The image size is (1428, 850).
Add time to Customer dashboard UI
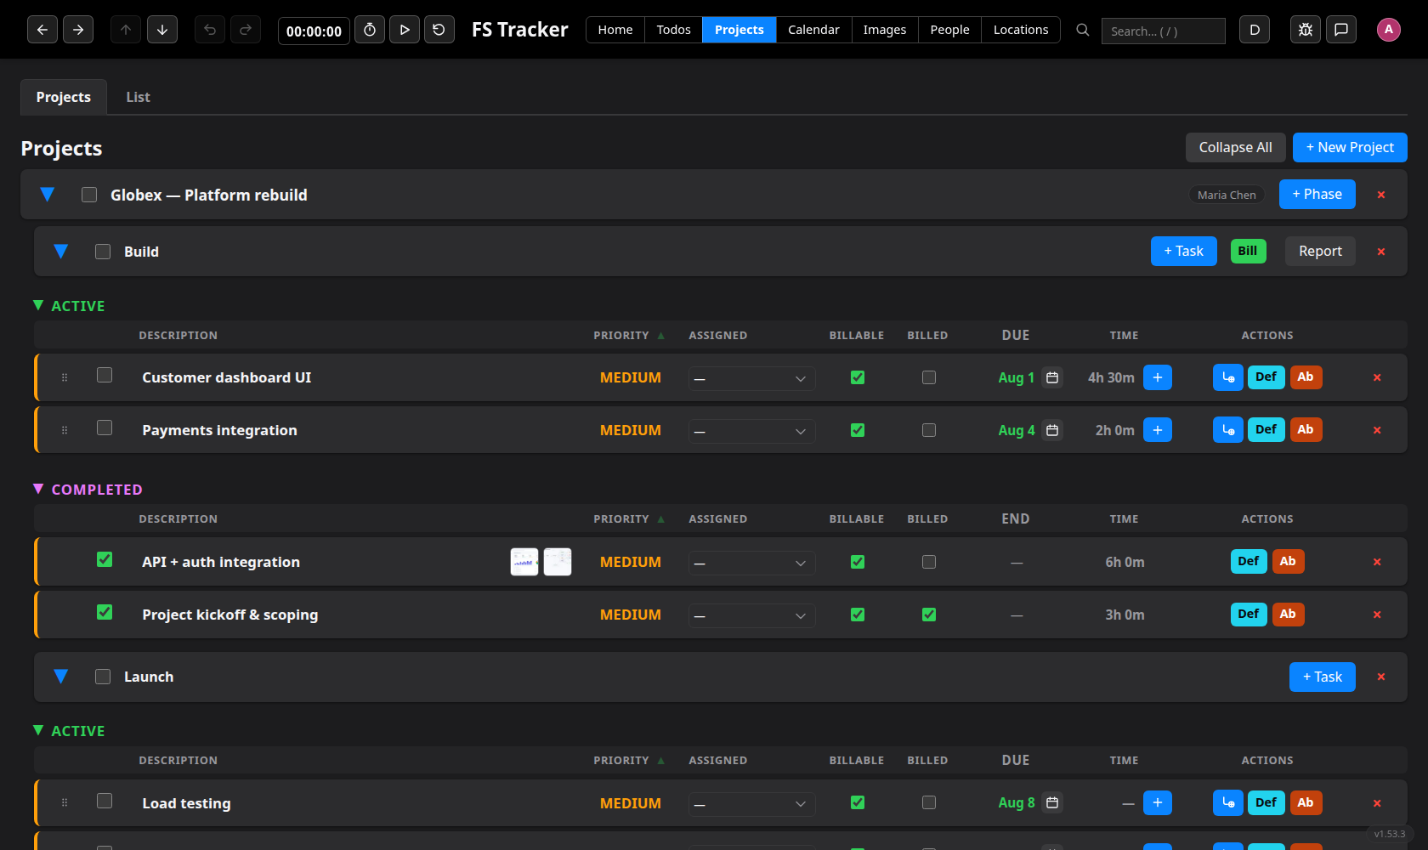pyautogui.click(x=1158, y=377)
